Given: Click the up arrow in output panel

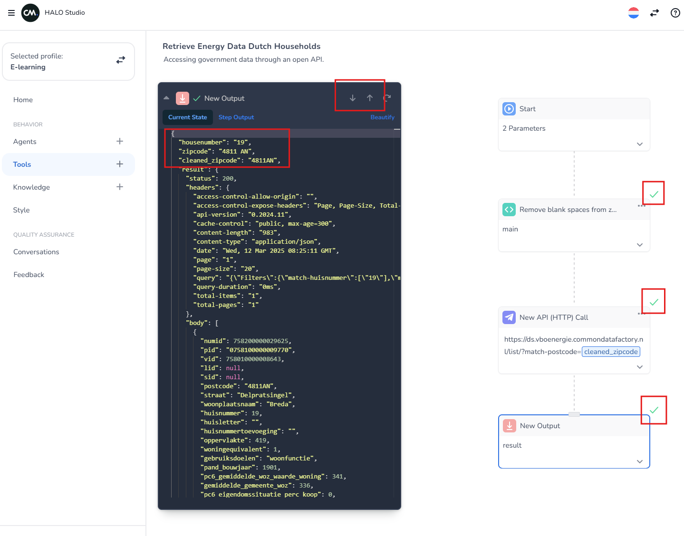Looking at the screenshot, I should pos(370,98).
